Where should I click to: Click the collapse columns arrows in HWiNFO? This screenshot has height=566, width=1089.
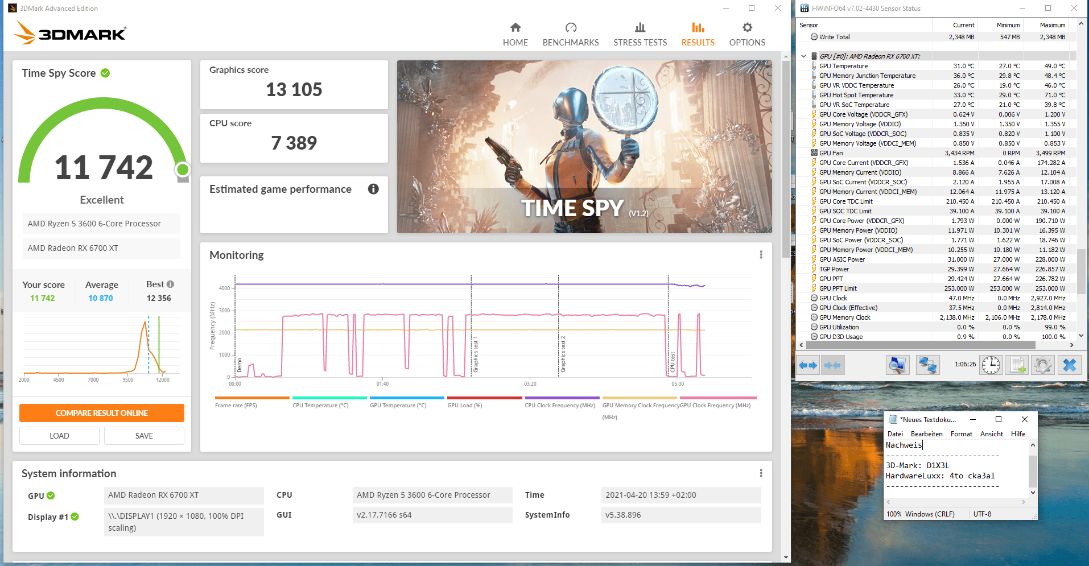point(832,365)
